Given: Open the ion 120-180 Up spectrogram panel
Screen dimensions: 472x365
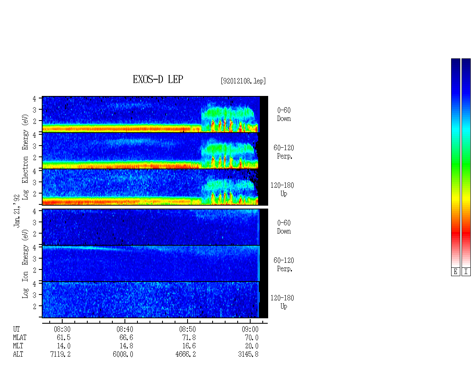Looking at the screenshot, I should pyautogui.click(x=155, y=300).
